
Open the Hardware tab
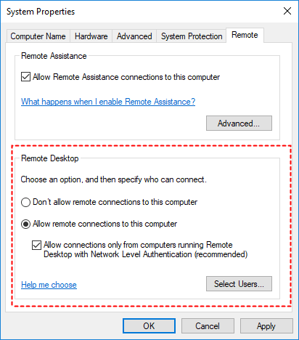coord(91,36)
